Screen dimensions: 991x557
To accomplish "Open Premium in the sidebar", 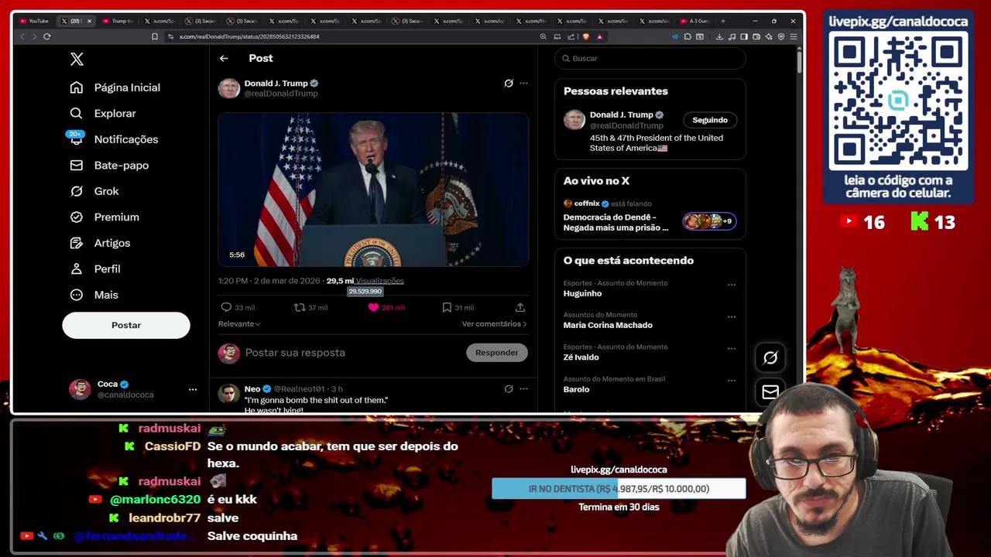I will click(105, 217).
